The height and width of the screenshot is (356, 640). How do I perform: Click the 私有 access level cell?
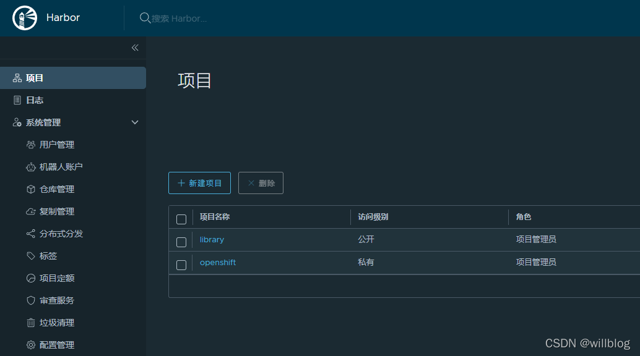pos(366,262)
